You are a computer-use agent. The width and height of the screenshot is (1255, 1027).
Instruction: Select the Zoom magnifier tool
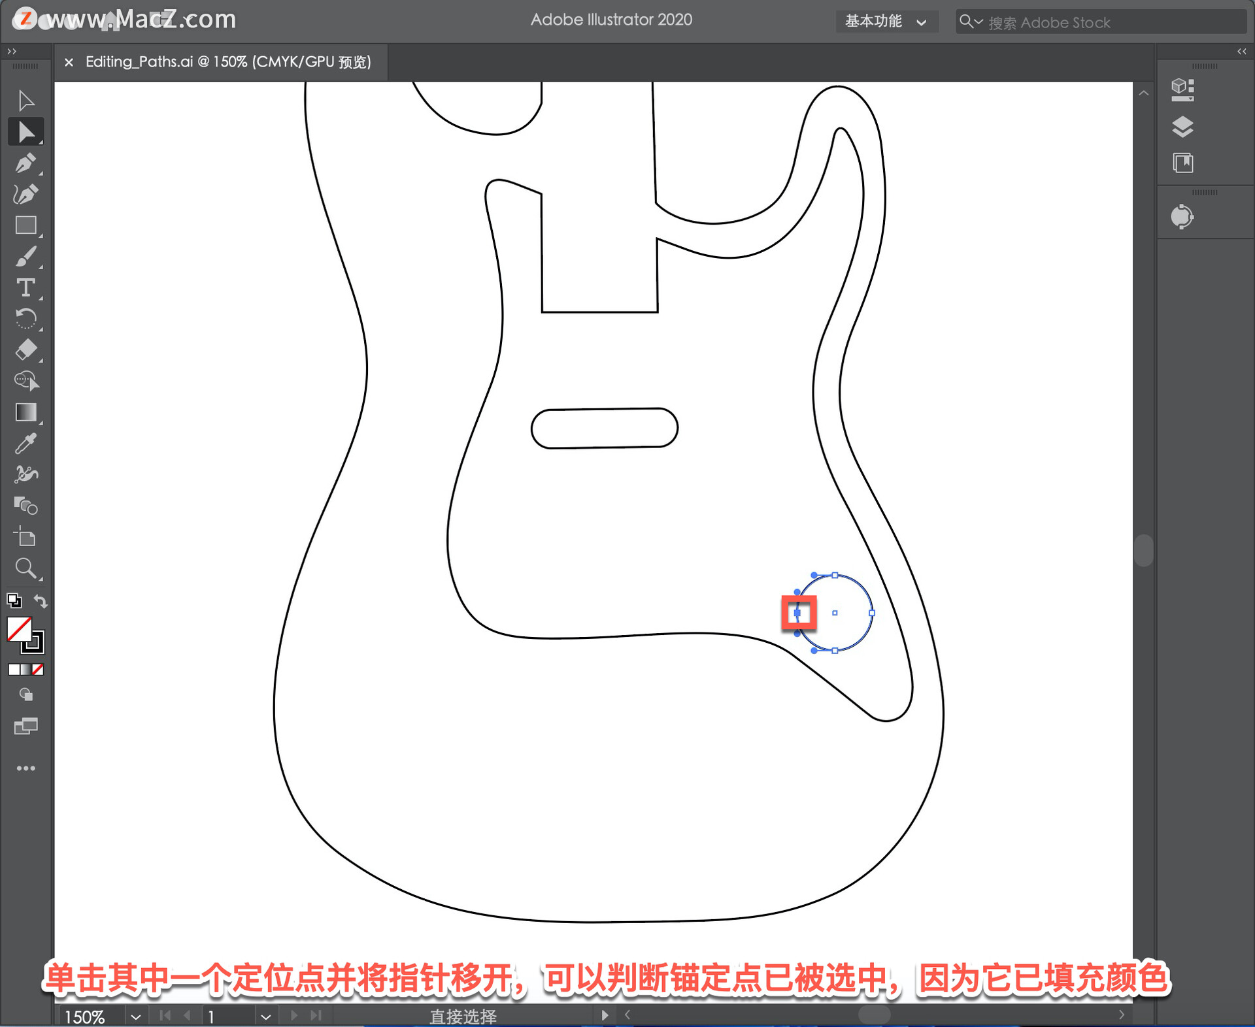tap(25, 568)
